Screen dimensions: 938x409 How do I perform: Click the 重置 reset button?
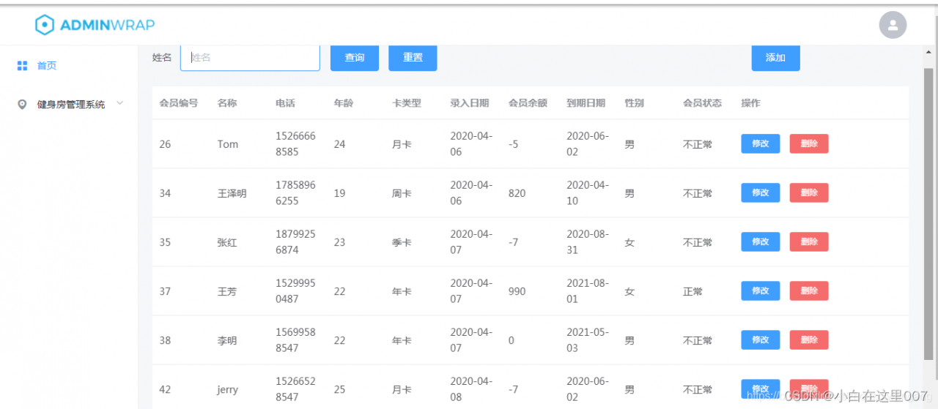coord(413,57)
